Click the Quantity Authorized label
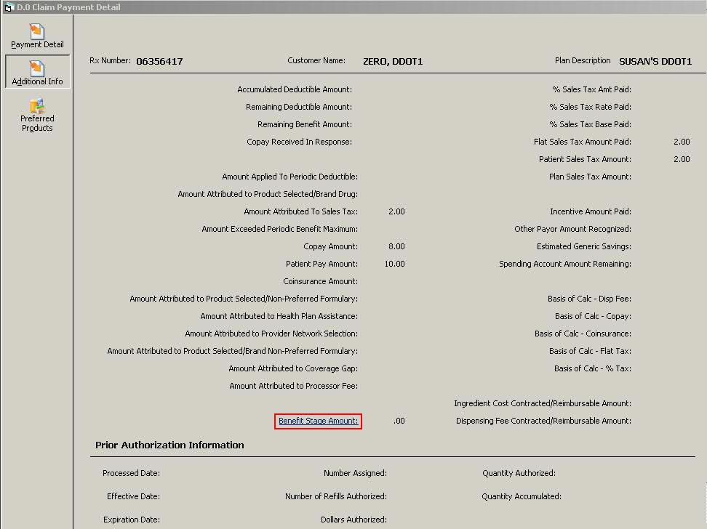Viewport: 707px width, 529px height. click(519, 473)
